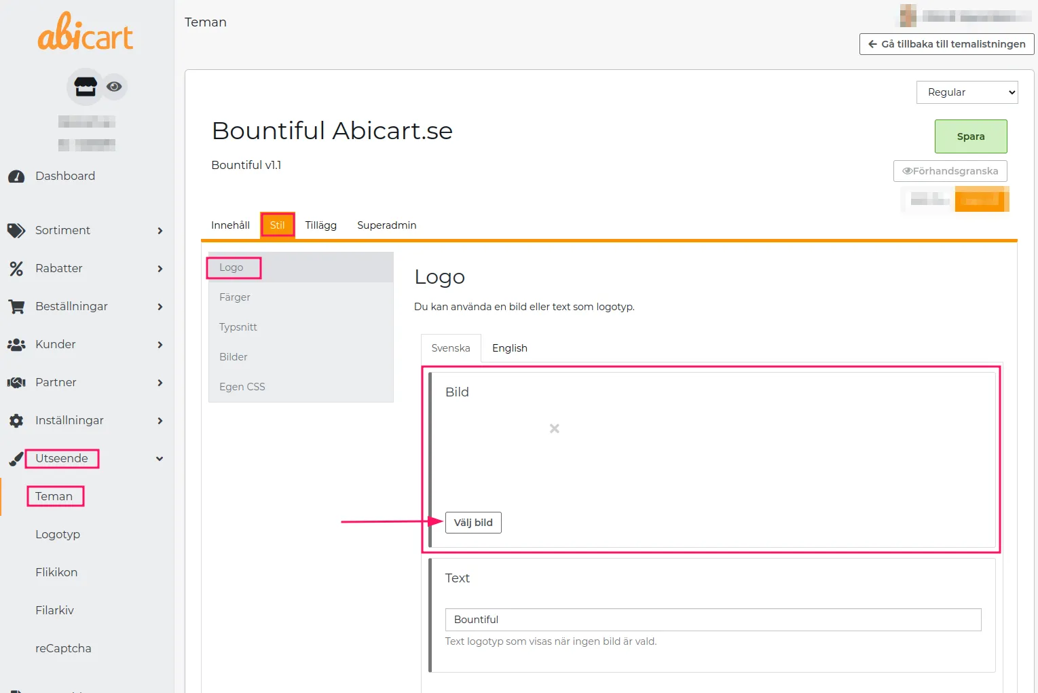The width and height of the screenshot is (1038, 693).
Task: Select Logo in the style sidebar
Action: pos(301,267)
